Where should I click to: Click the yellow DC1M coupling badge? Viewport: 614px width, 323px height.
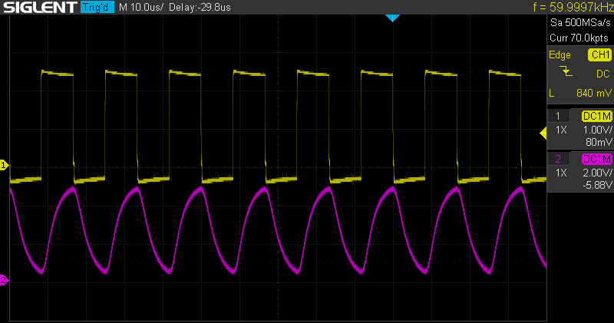point(597,116)
